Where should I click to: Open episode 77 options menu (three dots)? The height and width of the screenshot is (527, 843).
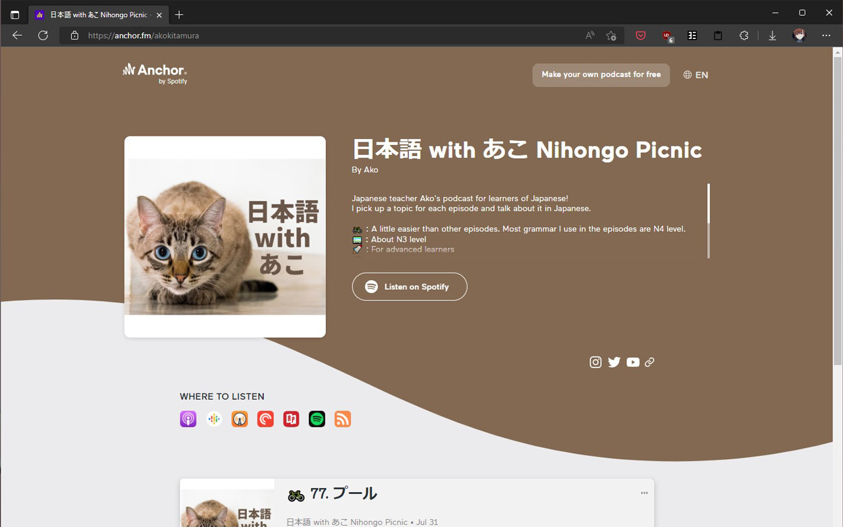(644, 493)
